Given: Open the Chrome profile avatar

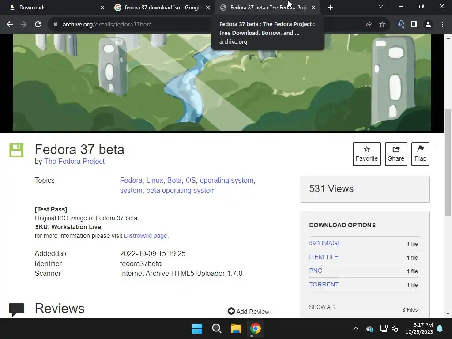Looking at the screenshot, I should pyautogui.click(x=428, y=25).
